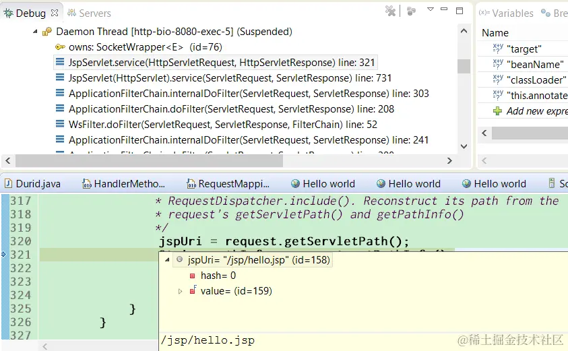568x351 pixels.
Task: Click the Remove All Terminated Launches icon
Action: pos(390,11)
